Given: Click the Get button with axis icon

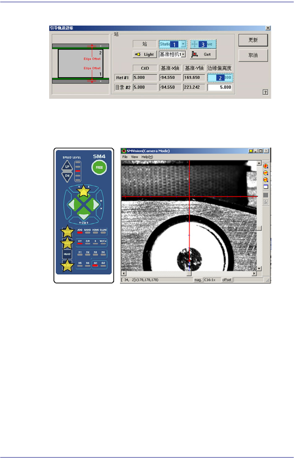Looking at the screenshot, I should tap(203, 54).
